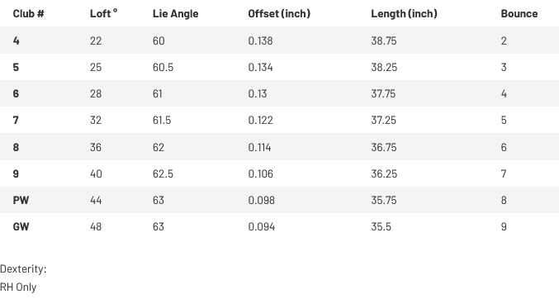Image resolution: width=559 pixels, height=299 pixels.
Task: Select the Lie Angle column header
Action: (175, 14)
